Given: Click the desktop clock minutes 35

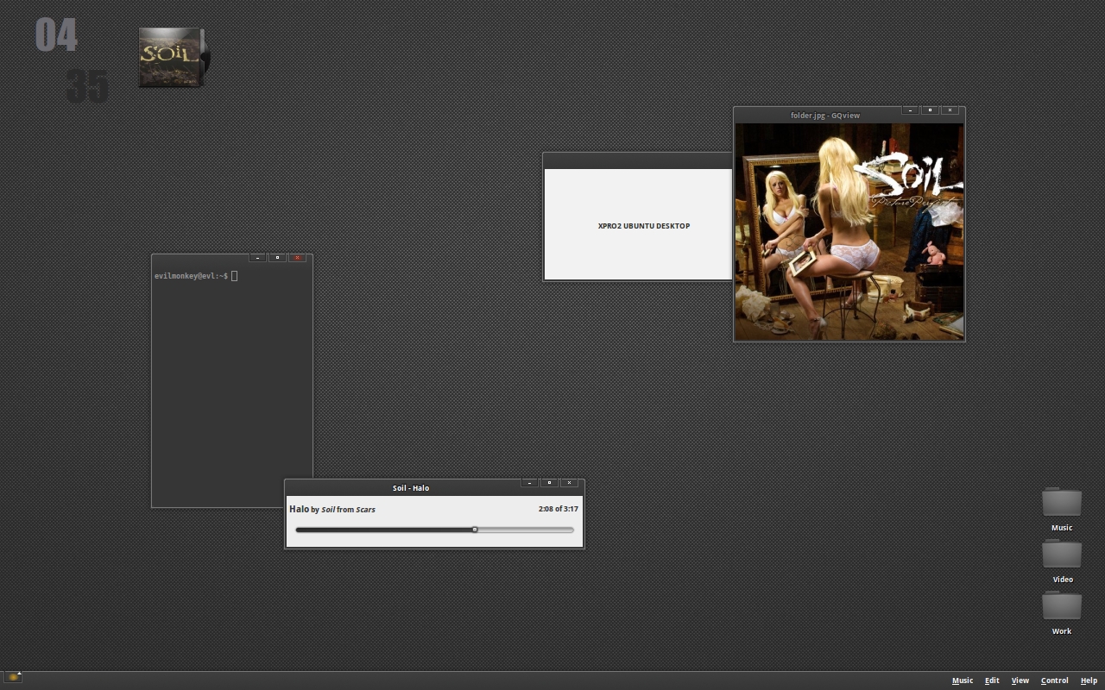Looking at the screenshot, I should pyautogui.click(x=87, y=87).
